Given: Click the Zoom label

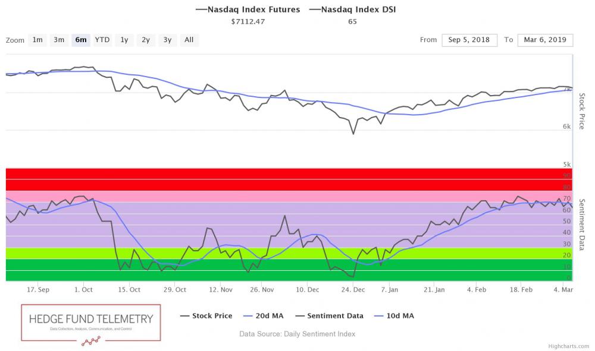Looking at the screenshot, I should click(15, 40).
